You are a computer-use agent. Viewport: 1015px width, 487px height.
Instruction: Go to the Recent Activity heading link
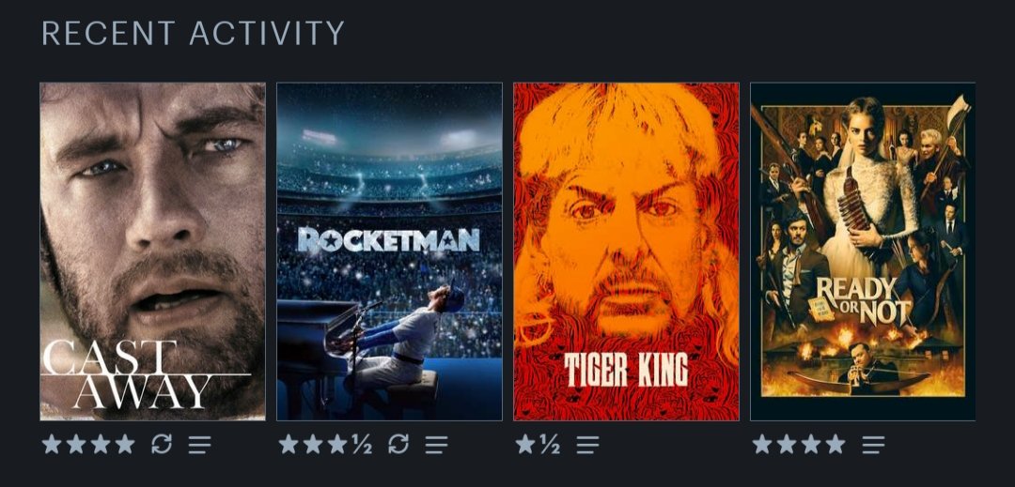[x=193, y=33]
